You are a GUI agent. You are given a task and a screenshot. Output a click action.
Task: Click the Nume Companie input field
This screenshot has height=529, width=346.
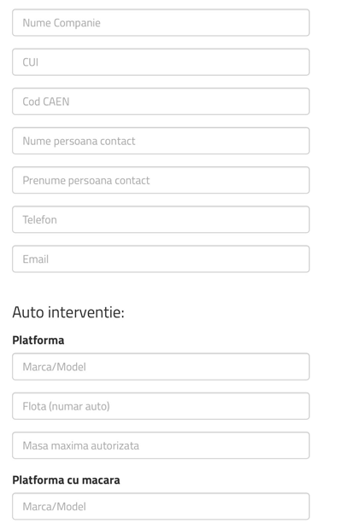pos(161,22)
